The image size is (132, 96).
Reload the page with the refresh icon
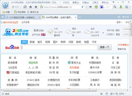click(x=25, y=7)
